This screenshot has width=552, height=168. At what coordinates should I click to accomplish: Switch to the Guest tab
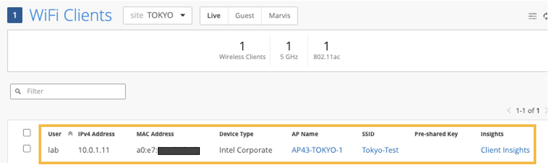click(244, 16)
